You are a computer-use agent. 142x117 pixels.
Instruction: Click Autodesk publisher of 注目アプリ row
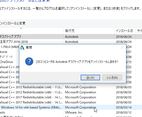(72, 42)
